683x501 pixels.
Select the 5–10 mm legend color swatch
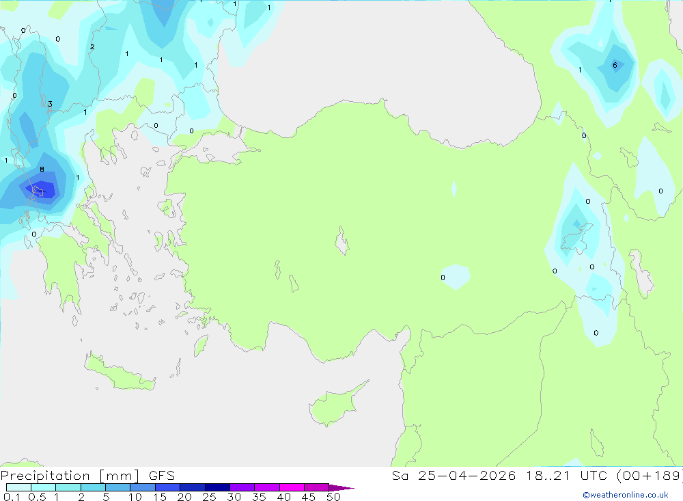tap(118, 487)
